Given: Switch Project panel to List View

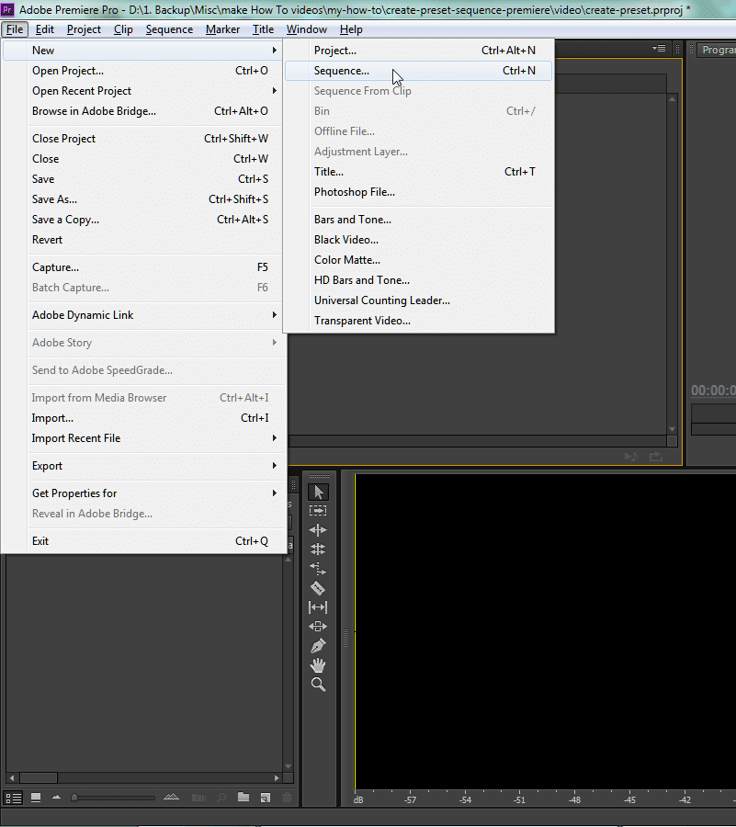Looking at the screenshot, I should (x=14, y=798).
